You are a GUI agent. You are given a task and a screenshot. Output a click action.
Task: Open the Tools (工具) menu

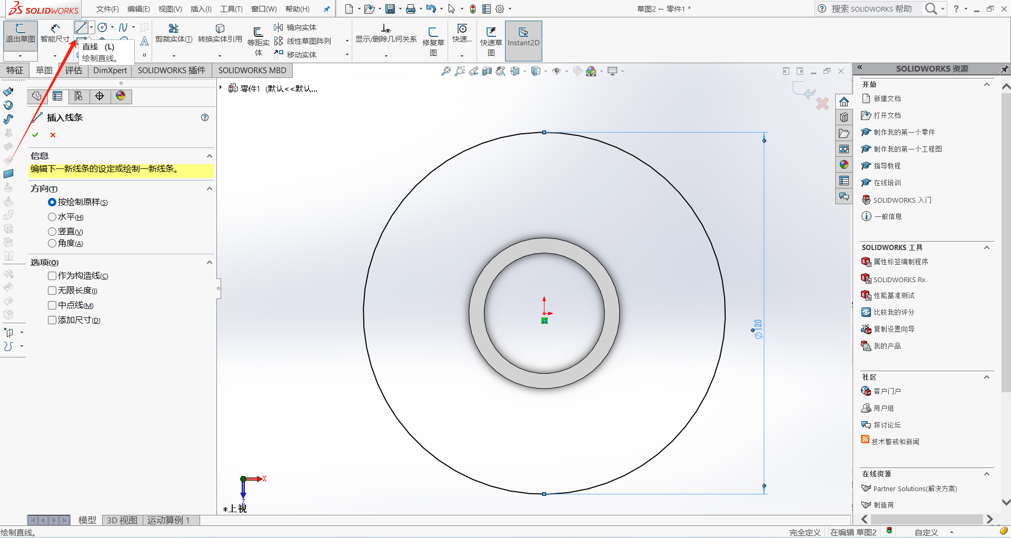pyautogui.click(x=231, y=9)
